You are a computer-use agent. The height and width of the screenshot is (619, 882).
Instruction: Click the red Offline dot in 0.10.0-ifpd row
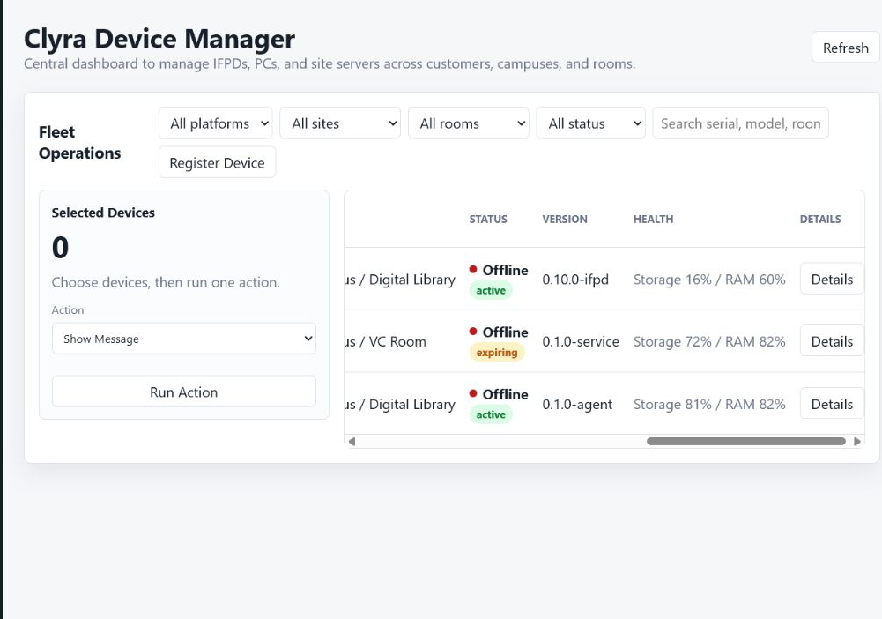click(473, 270)
